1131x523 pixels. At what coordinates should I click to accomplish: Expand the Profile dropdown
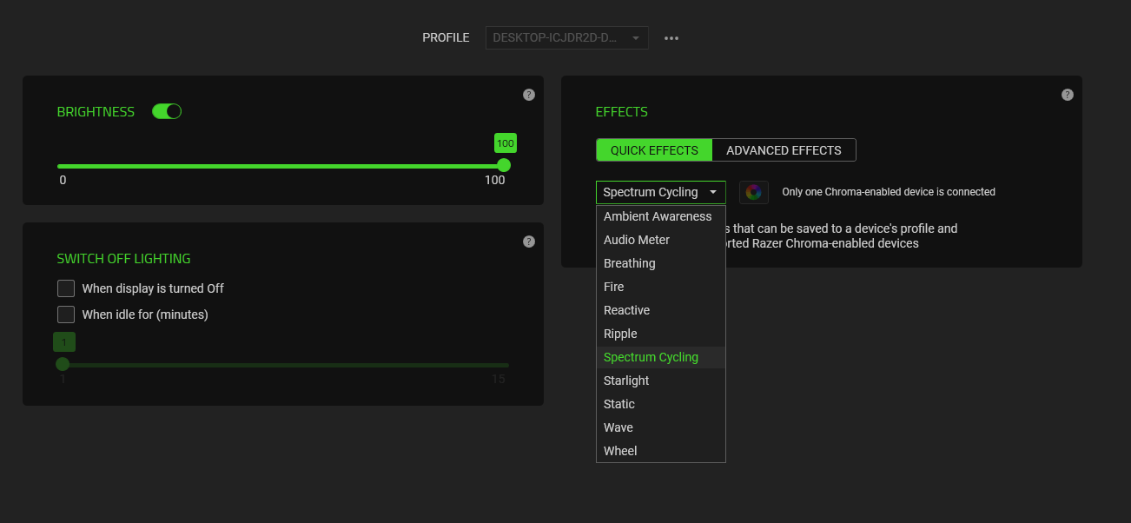566,38
